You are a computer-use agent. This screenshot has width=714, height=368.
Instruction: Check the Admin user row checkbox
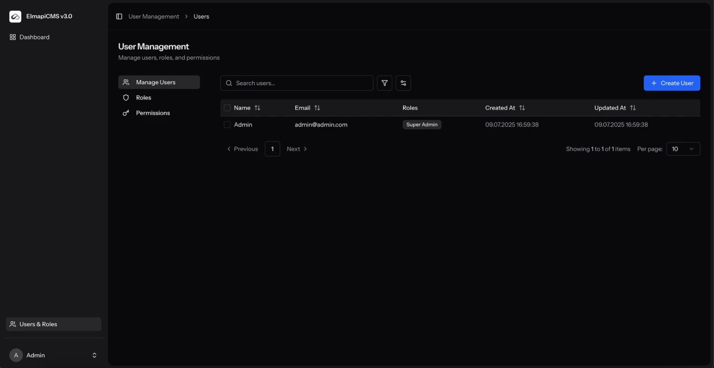[227, 125]
